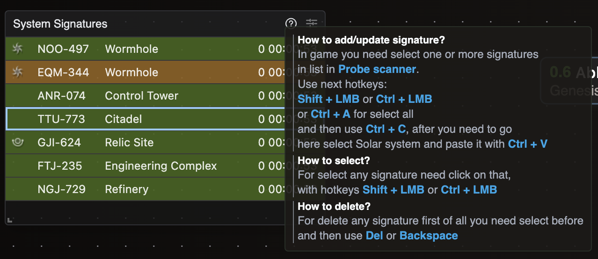The height and width of the screenshot is (259, 598).
Task: Click the blue Probe scanner text
Action: click(377, 69)
